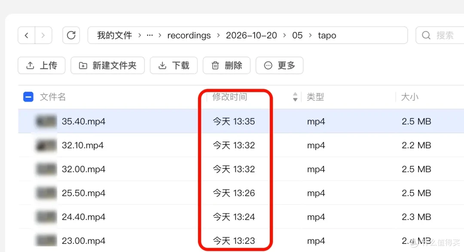Navigate to 05 folder in breadcrumb
This screenshot has height=252, width=464.
(x=297, y=36)
